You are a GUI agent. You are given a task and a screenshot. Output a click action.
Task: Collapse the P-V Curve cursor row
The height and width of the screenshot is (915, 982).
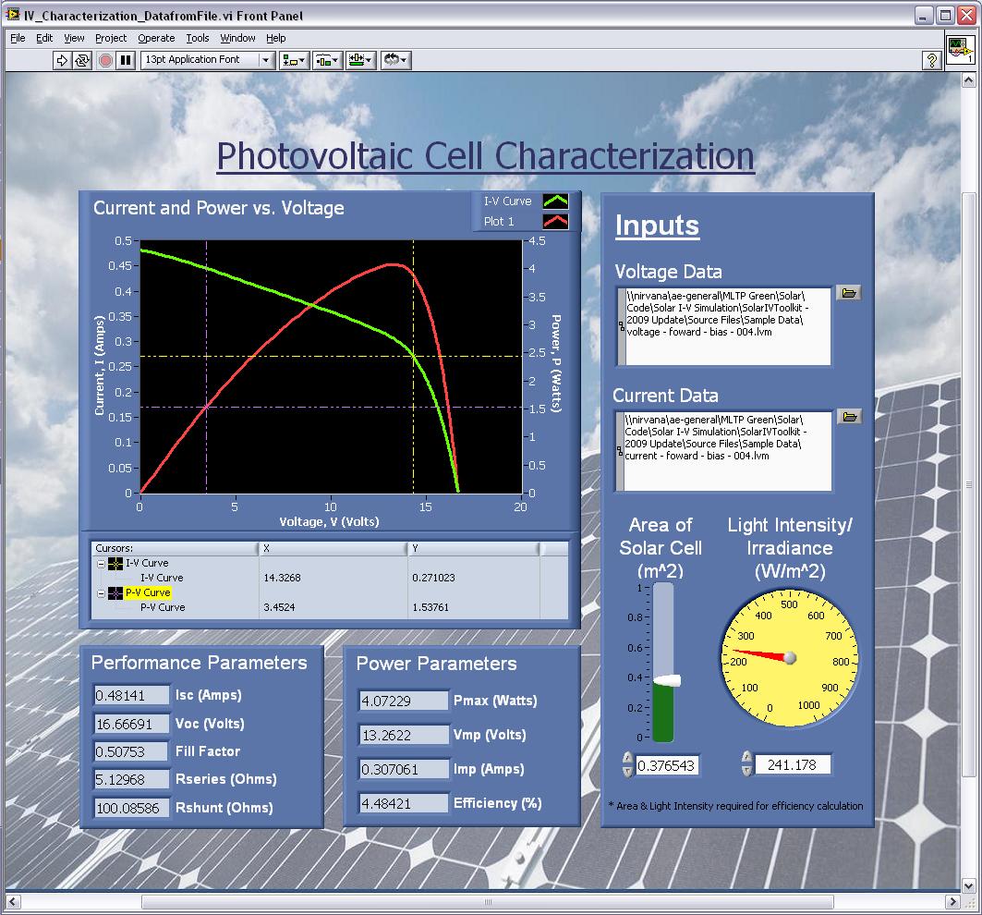(100, 592)
